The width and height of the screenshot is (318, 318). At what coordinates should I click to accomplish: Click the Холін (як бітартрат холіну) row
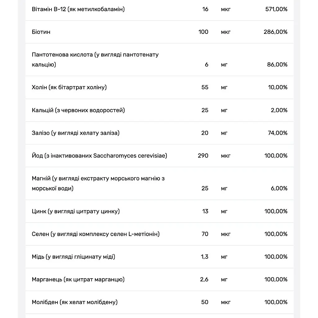pos(159,87)
